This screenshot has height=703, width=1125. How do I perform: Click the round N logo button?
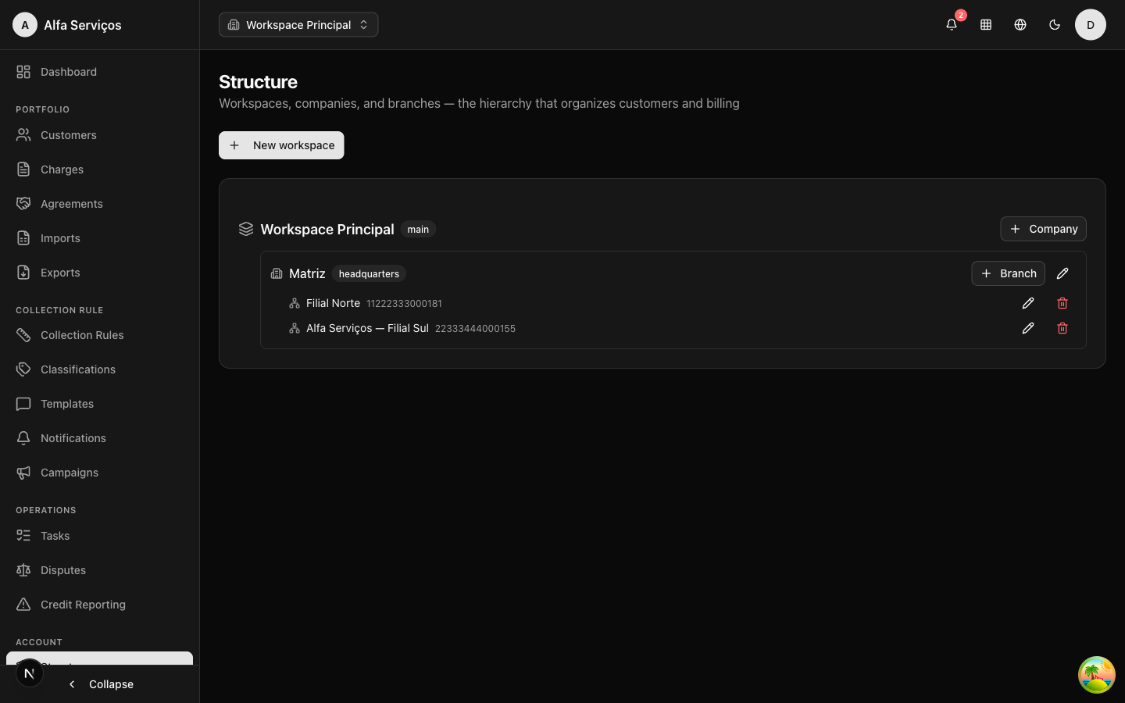point(30,673)
